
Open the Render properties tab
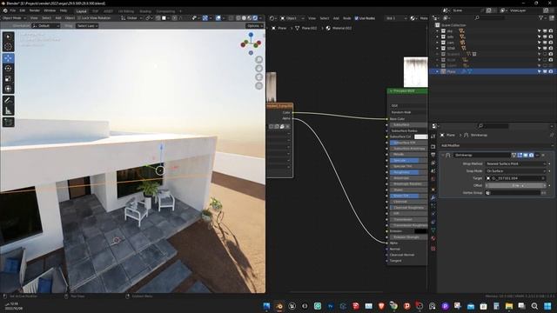pos(433,147)
